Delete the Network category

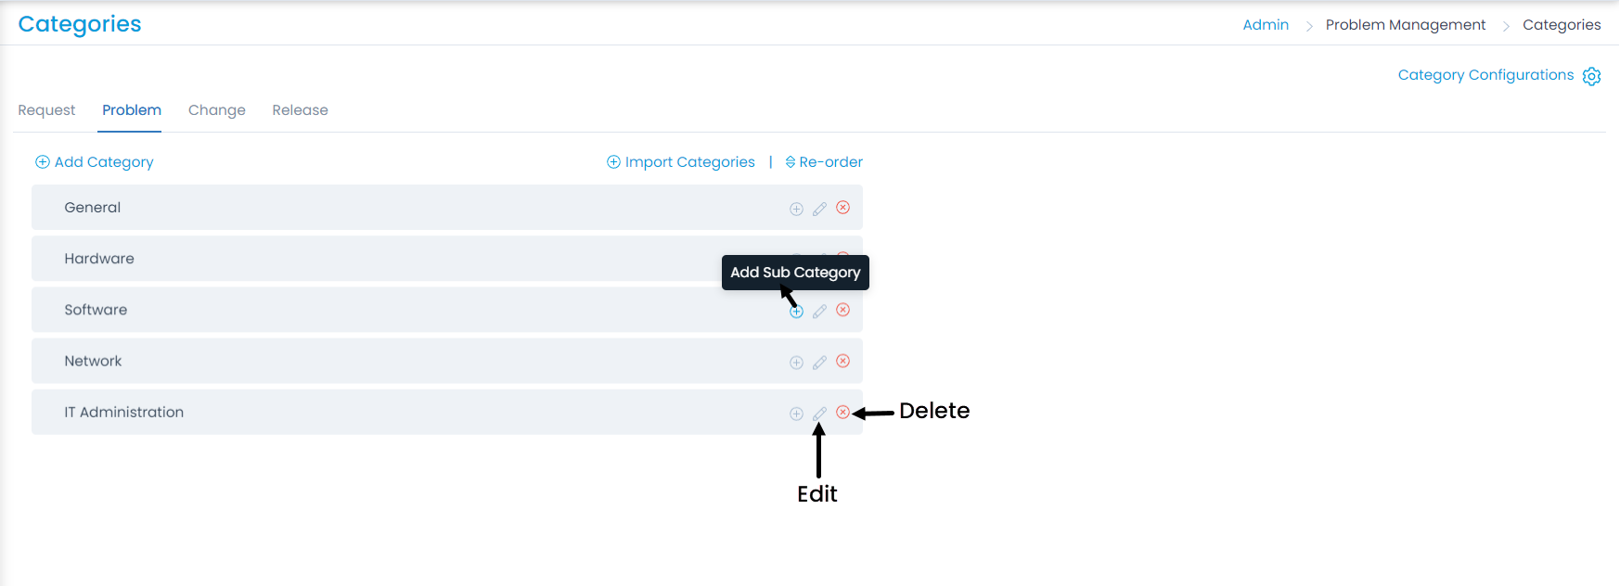[842, 361]
